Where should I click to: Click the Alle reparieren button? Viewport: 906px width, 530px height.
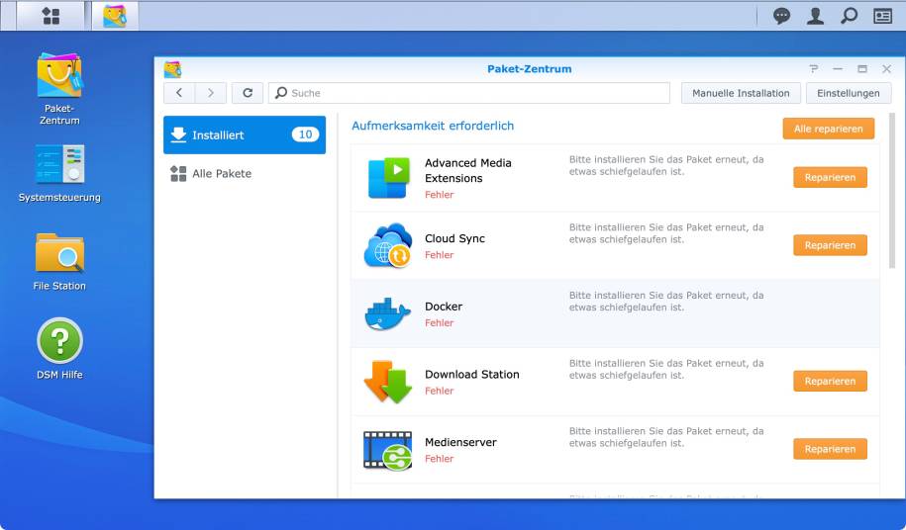click(828, 129)
